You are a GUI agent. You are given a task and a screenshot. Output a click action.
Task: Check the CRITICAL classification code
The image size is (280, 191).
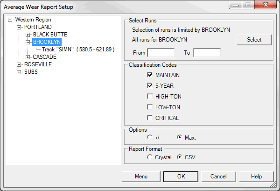tap(150, 118)
